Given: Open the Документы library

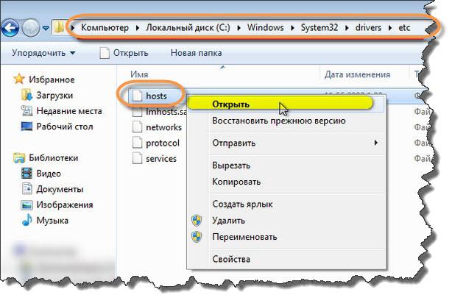Looking at the screenshot, I should pyautogui.click(x=60, y=189).
